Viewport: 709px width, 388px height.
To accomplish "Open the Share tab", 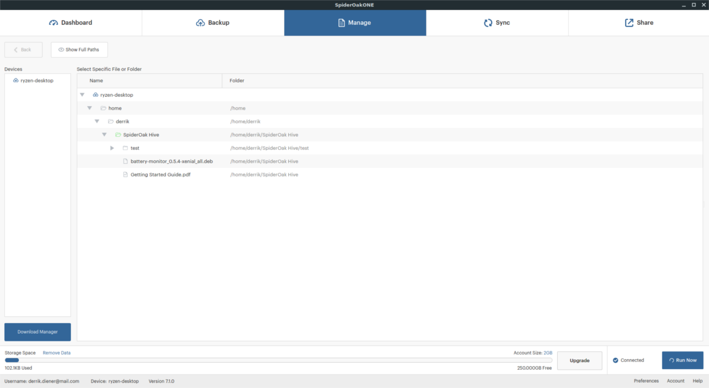I will pos(639,22).
